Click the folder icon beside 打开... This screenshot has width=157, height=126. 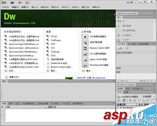pyautogui.click(x=6, y=71)
